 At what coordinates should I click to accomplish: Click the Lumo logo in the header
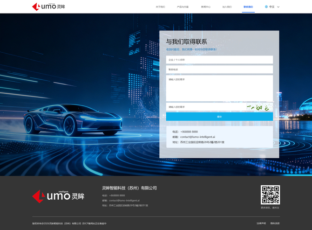coord(48,7)
